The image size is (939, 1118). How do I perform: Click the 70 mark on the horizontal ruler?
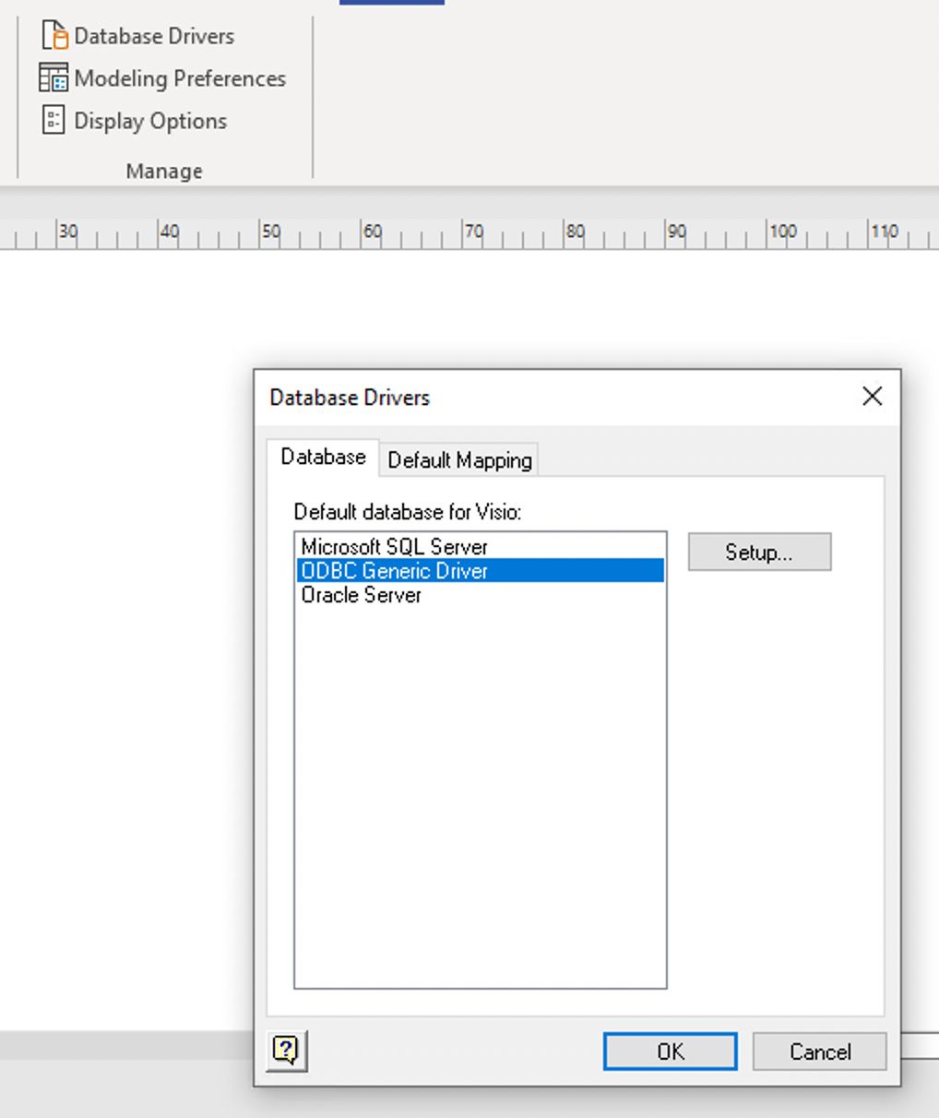(473, 232)
